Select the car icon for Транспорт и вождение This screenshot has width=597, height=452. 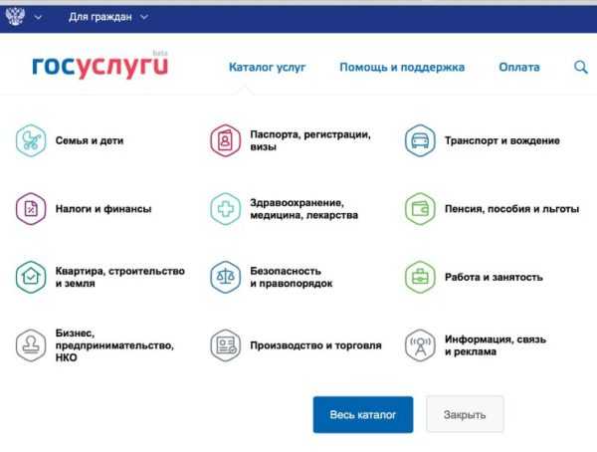pos(420,140)
